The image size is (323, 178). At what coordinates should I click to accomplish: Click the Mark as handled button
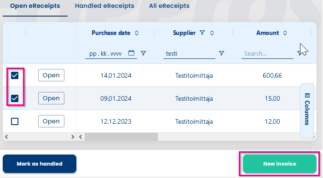(x=40, y=164)
